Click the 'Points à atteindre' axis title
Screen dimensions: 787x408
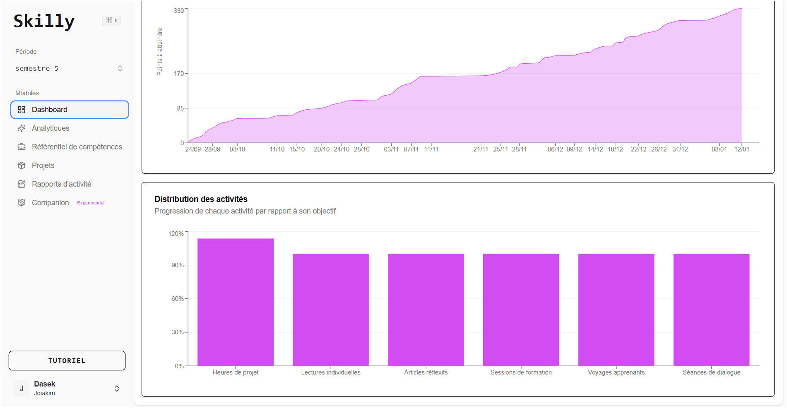pyautogui.click(x=160, y=52)
